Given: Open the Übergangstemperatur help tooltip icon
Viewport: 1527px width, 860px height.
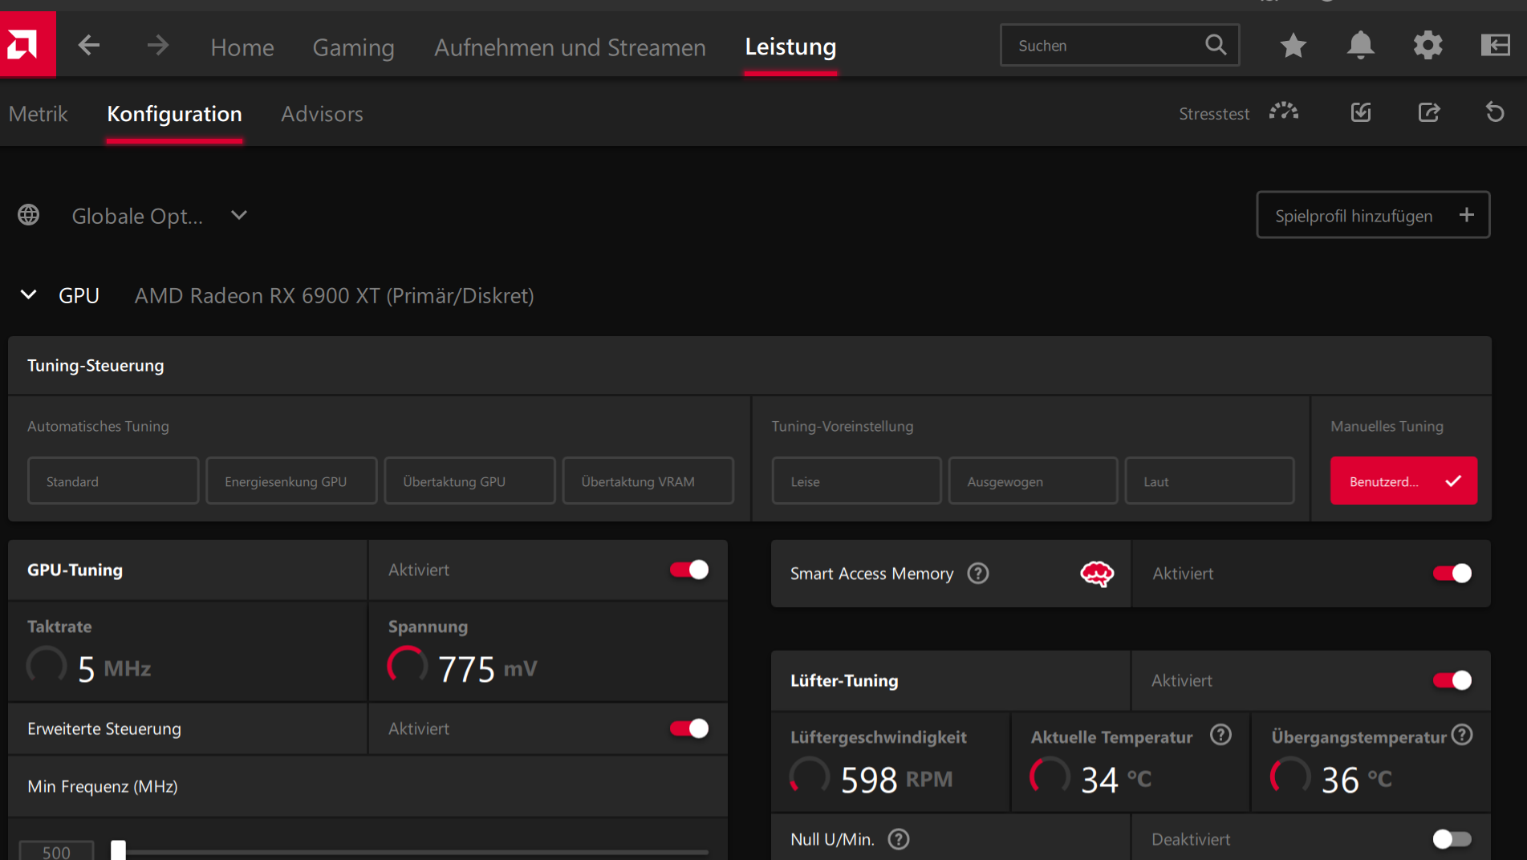Looking at the screenshot, I should pos(1463,734).
